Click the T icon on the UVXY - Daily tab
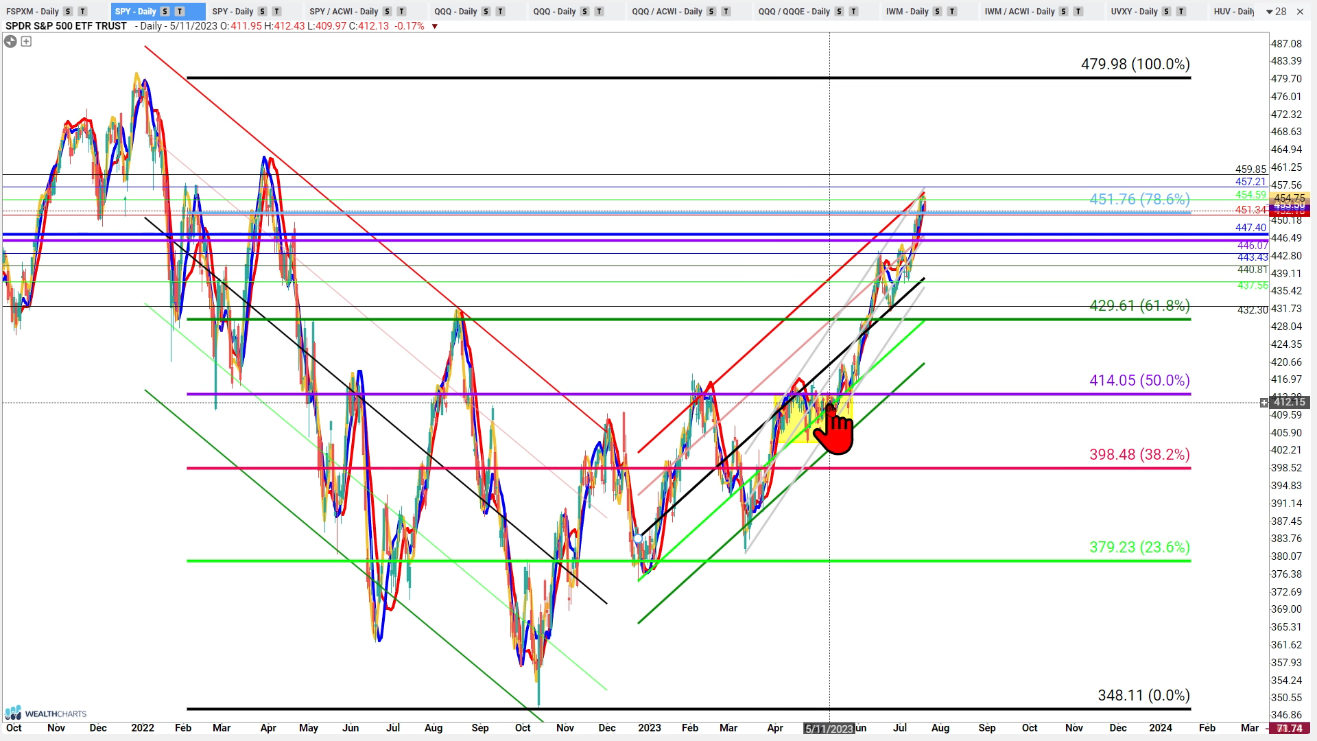 1181,12
